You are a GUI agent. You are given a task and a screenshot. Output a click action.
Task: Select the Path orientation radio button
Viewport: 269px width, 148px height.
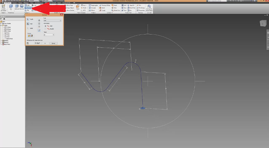pyautogui.click(x=45, y=26)
